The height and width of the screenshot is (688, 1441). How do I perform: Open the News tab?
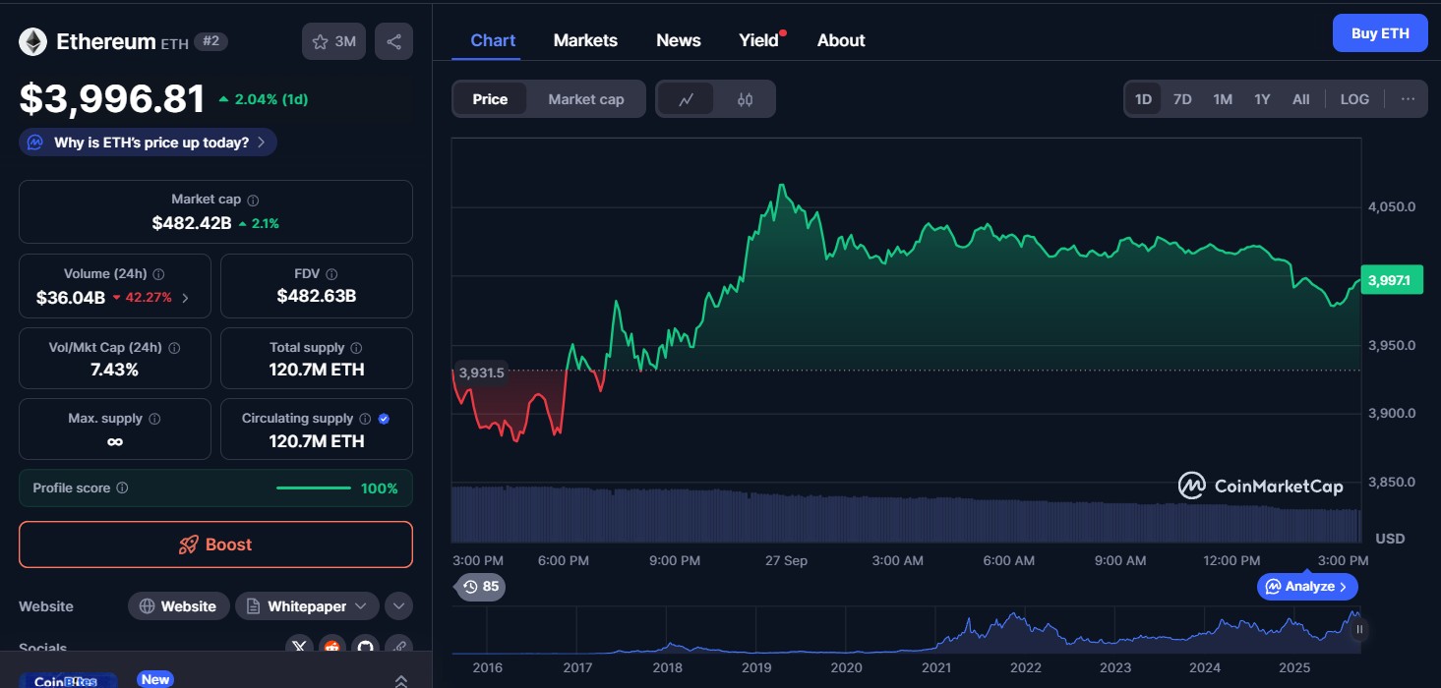click(679, 40)
